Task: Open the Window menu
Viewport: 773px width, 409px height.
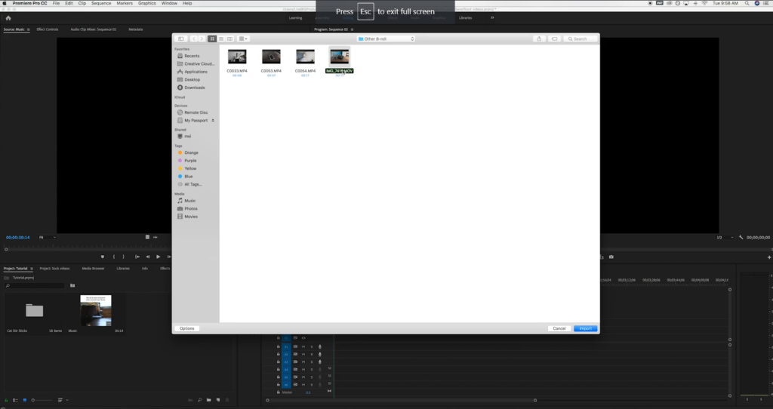Action: click(x=169, y=3)
